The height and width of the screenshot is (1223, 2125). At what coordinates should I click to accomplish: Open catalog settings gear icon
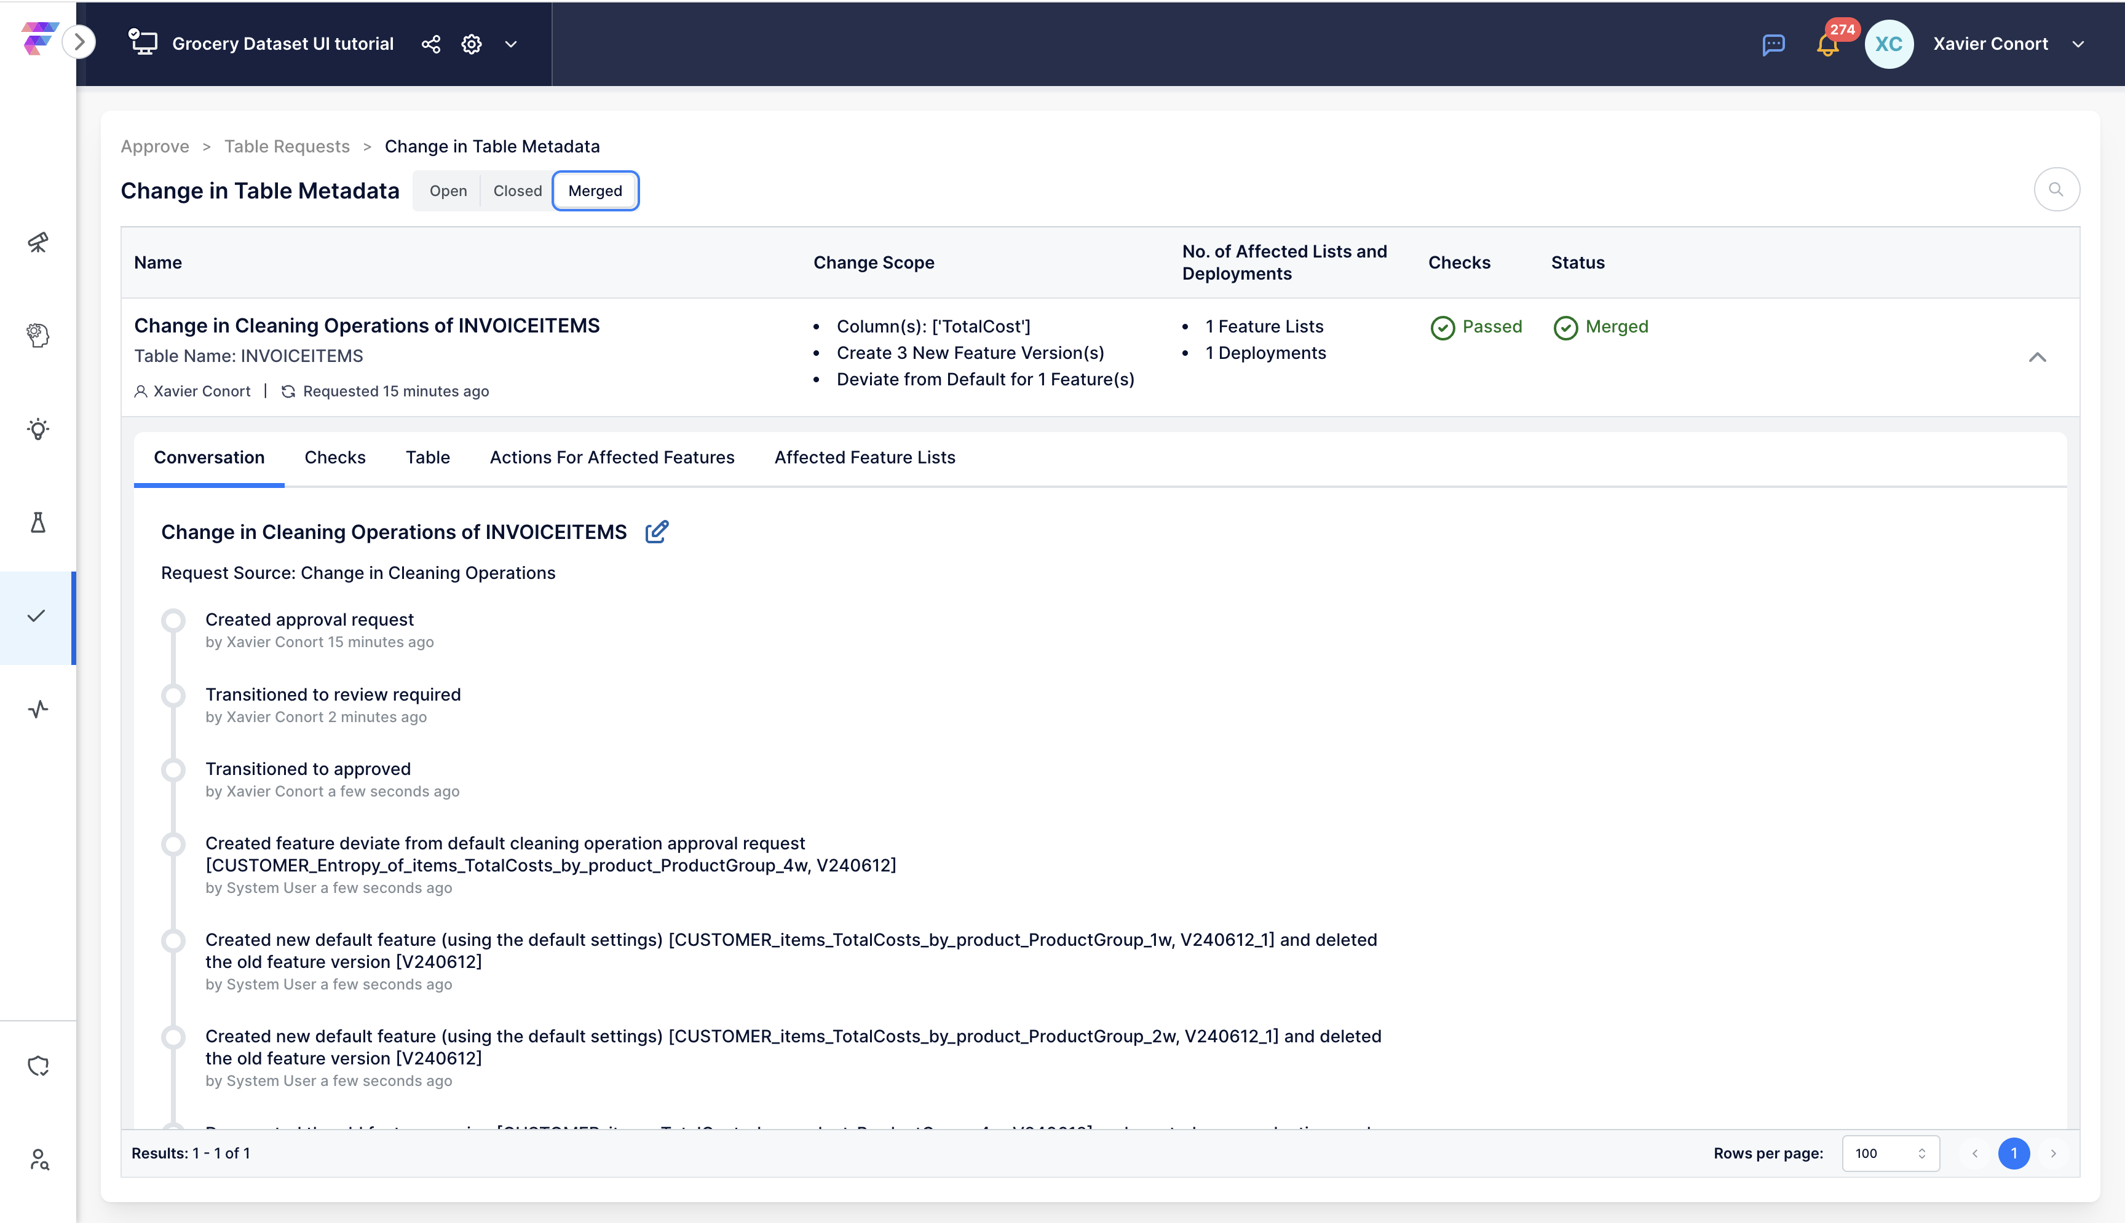point(472,44)
